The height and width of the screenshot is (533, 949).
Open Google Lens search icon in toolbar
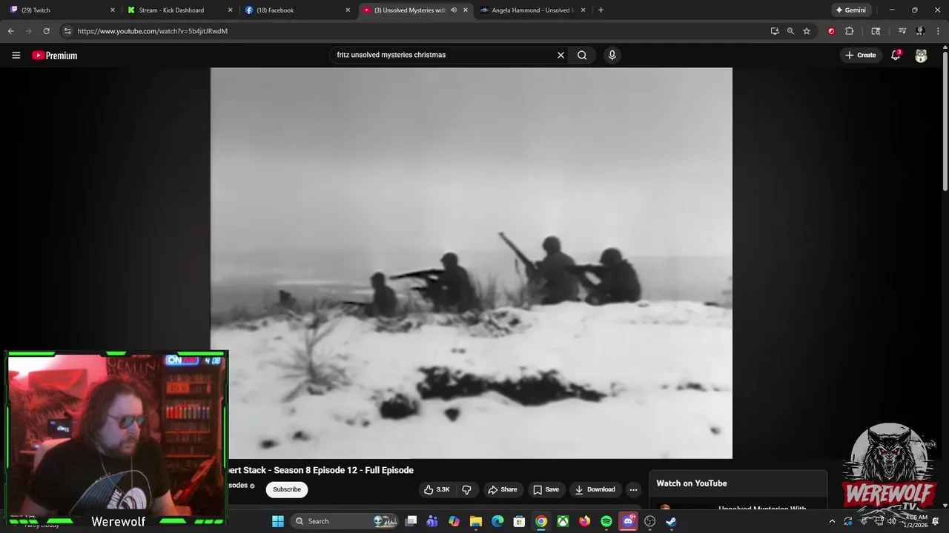click(876, 31)
